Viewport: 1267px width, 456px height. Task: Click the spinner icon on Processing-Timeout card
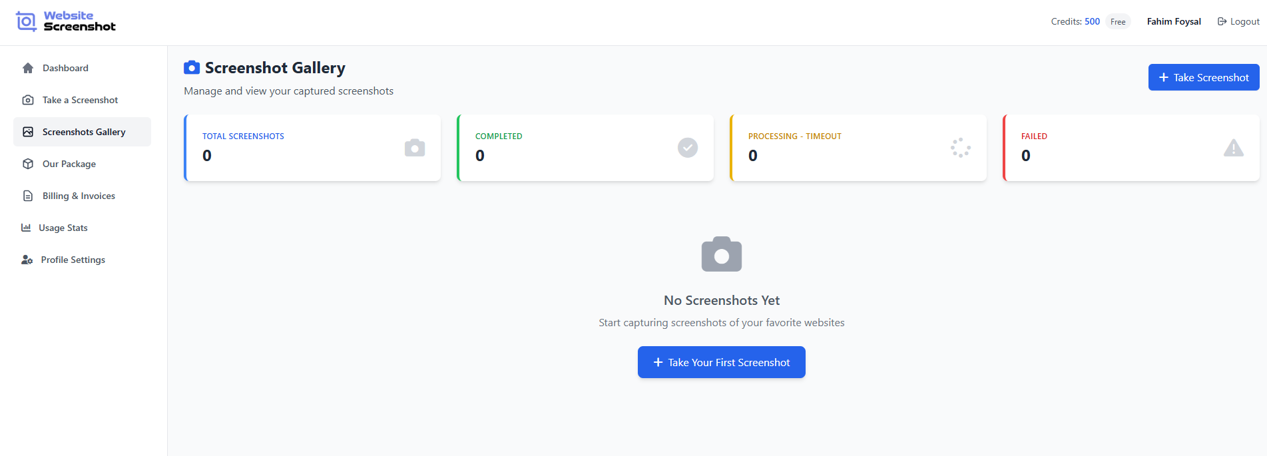(960, 148)
